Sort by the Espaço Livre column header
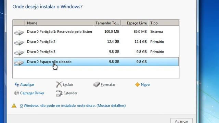 pyautogui.click(x=134, y=23)
